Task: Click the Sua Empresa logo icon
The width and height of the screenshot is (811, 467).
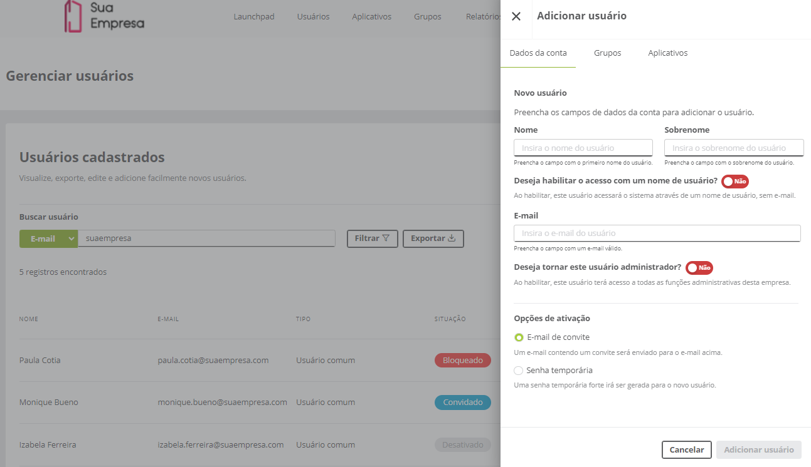Action: 73,16
